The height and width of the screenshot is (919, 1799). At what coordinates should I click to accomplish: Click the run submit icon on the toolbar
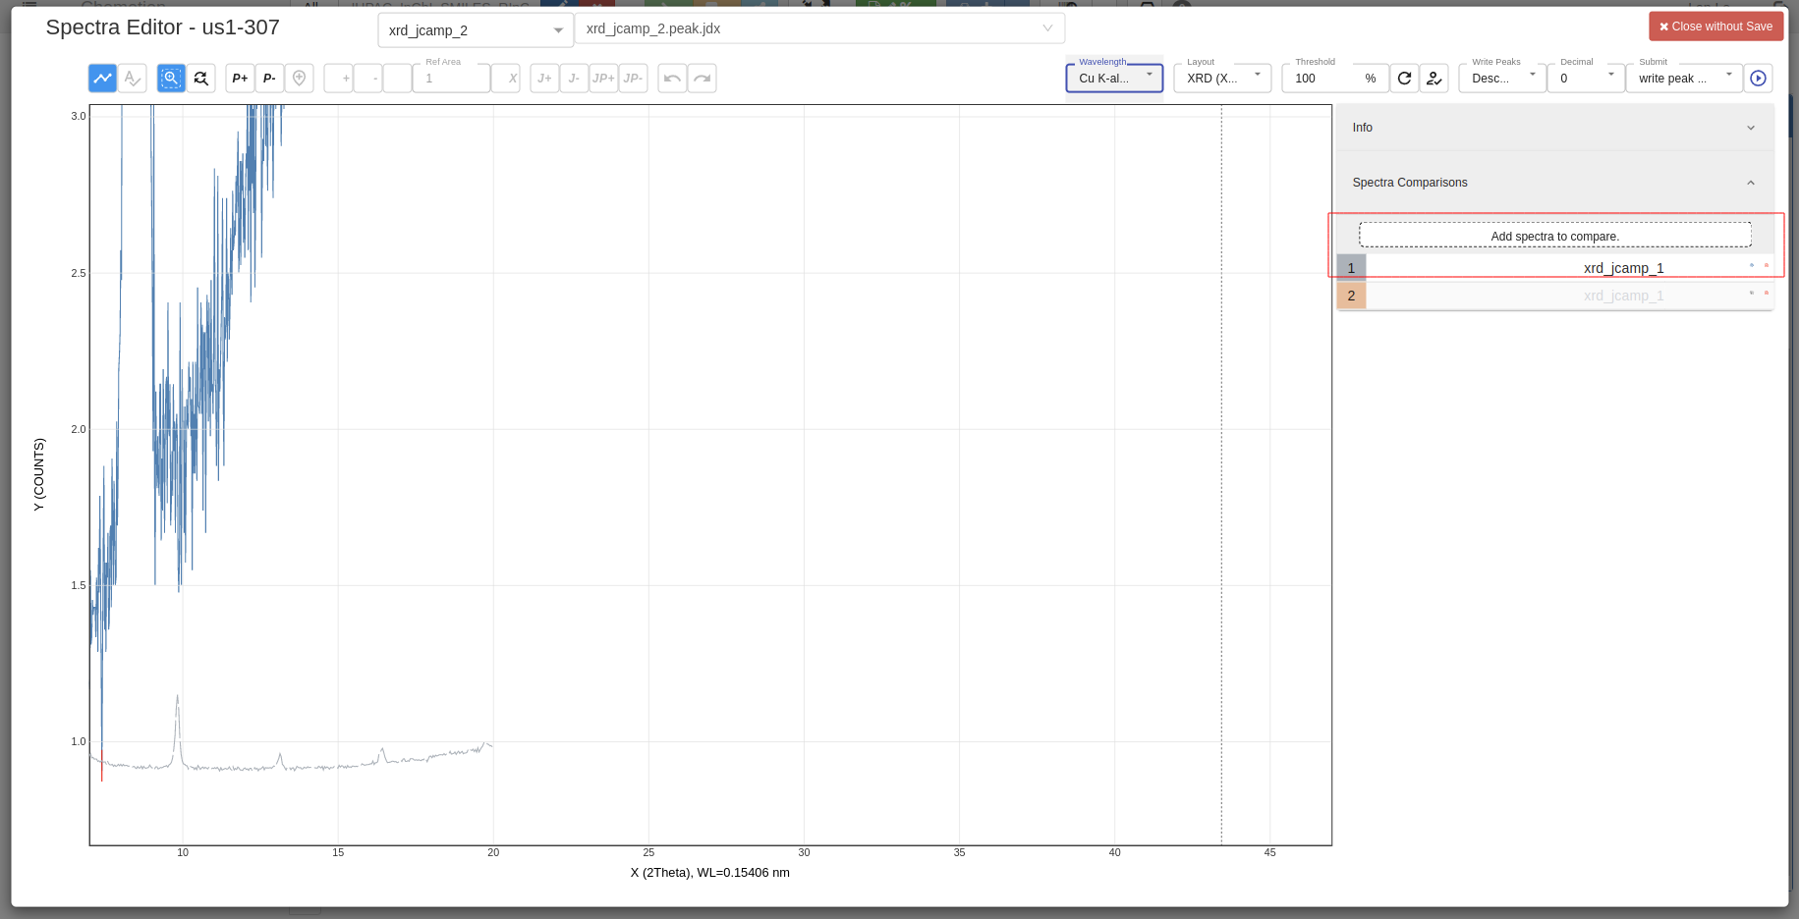click(1758, 79)
